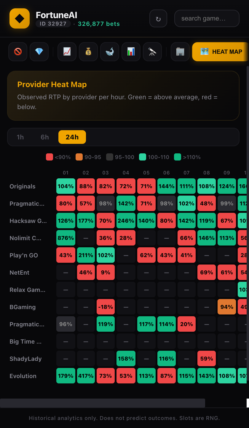Select the blocked games tool icon
This screenshot has width=249, height=428.
[x=18, y=51]
